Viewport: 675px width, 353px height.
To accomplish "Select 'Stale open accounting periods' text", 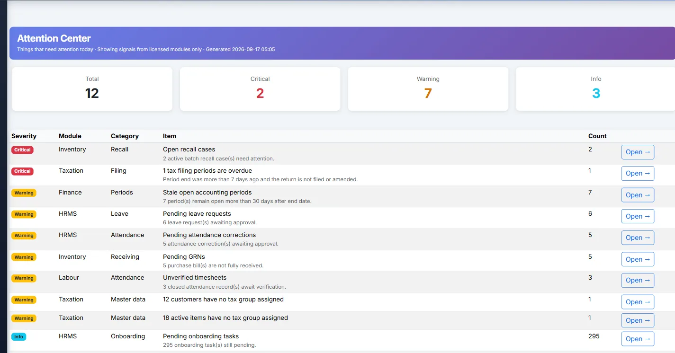I will (x=207, y=192).
